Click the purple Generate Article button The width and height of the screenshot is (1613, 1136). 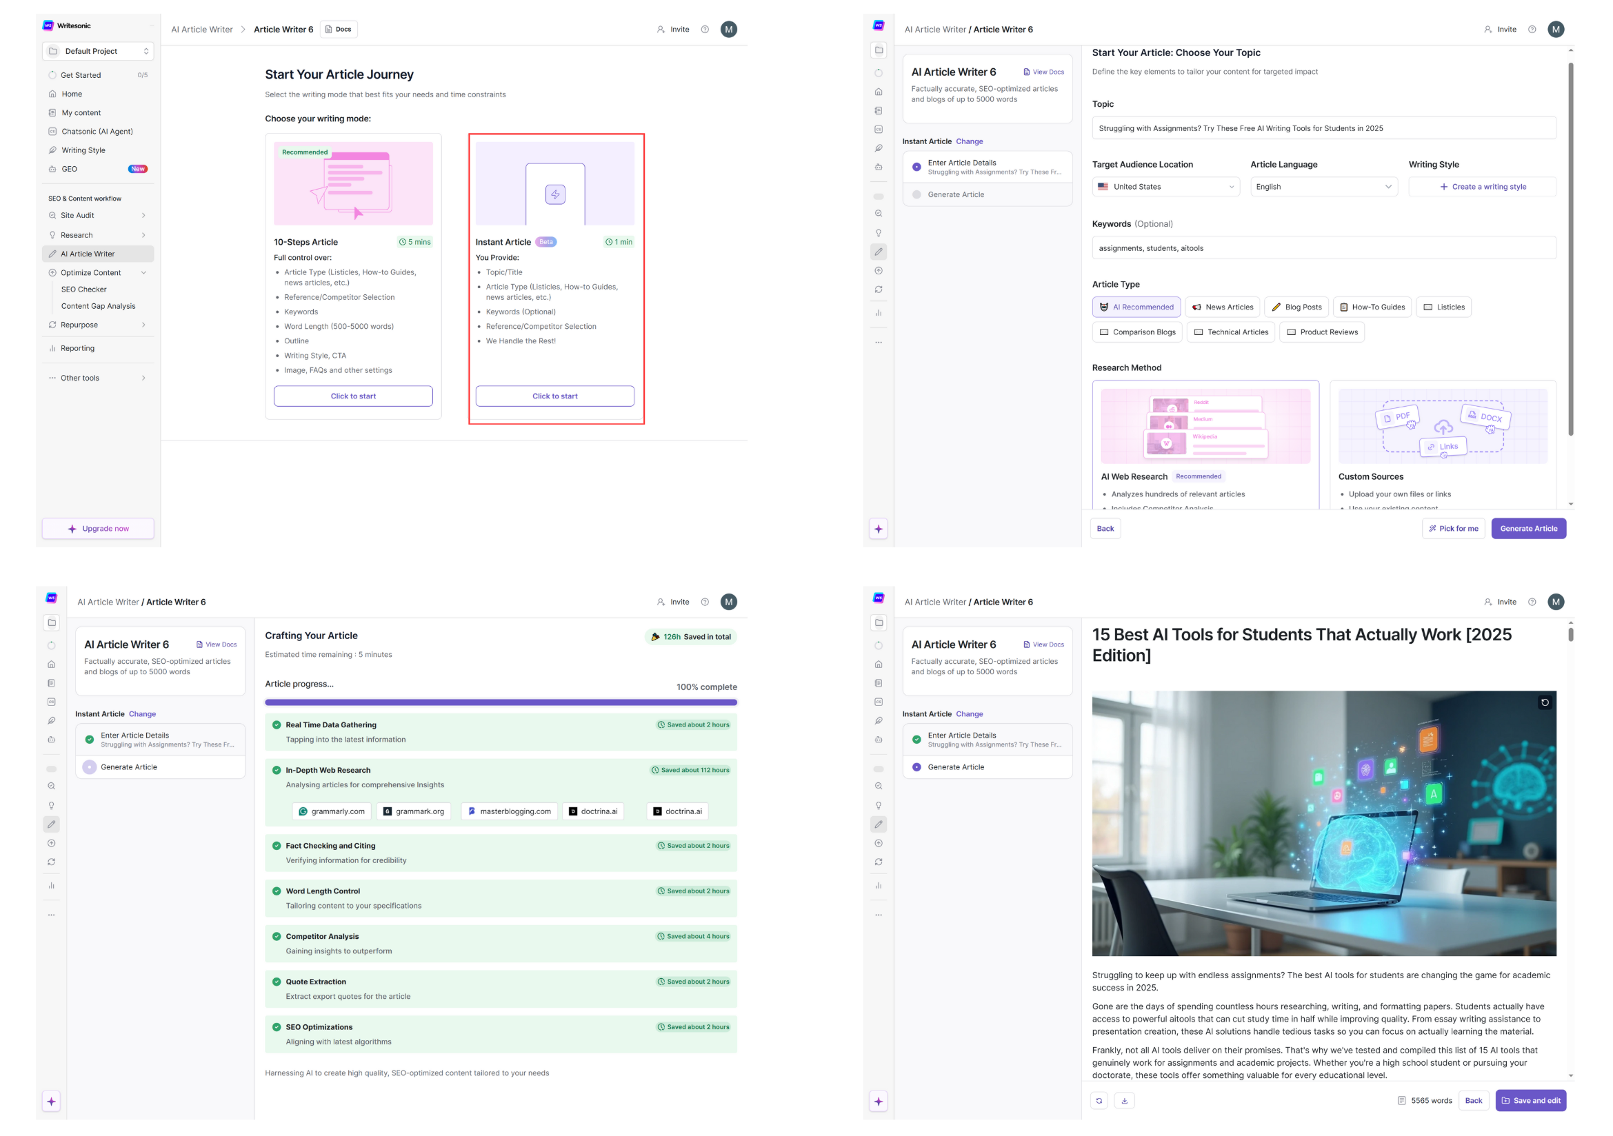click(1528, 529)
